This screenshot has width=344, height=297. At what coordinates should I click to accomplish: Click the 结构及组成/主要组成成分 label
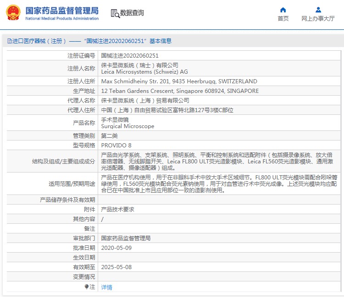pos(64,161)
